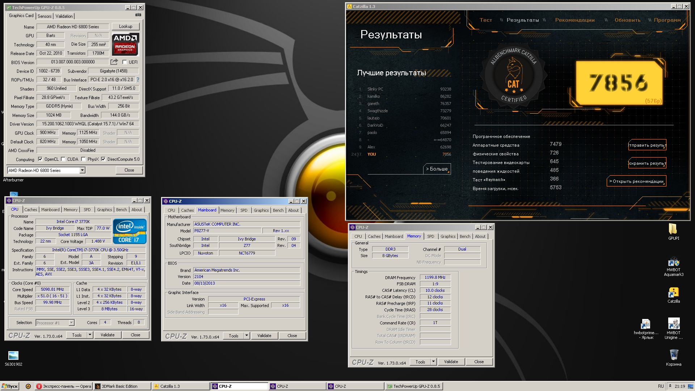Click the Больше button in Catzilla results
Viewport: 695px width, 391px height.
tap(437, 169)
